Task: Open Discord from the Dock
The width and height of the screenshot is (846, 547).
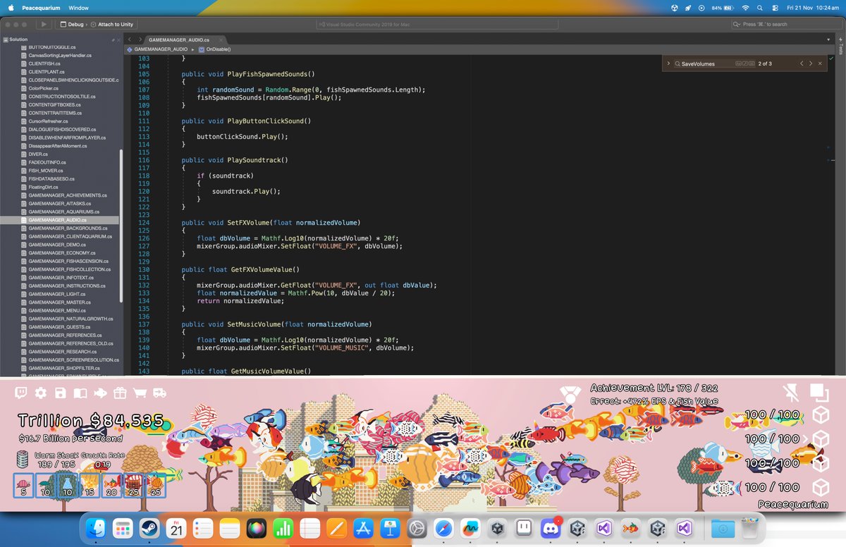Action: [550, 528]
